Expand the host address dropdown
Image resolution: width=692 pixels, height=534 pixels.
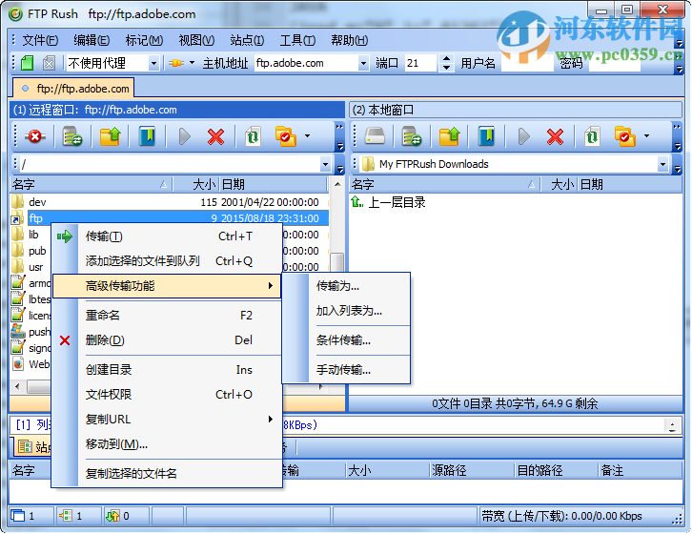coord(363,63)
